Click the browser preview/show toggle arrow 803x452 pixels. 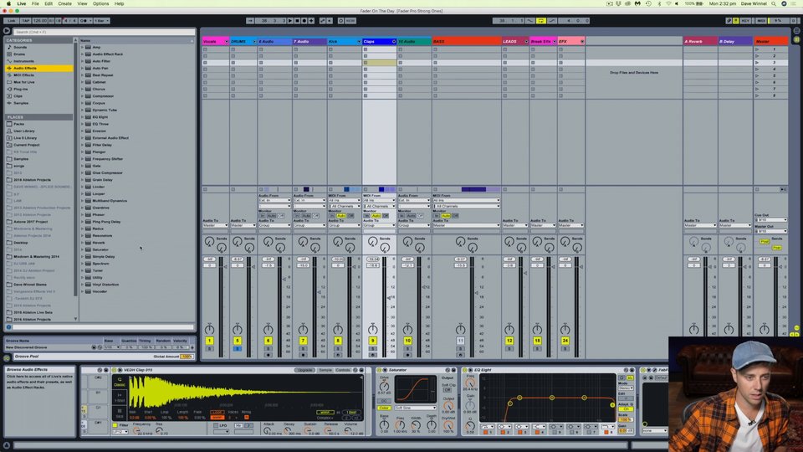tap(7, 31)
